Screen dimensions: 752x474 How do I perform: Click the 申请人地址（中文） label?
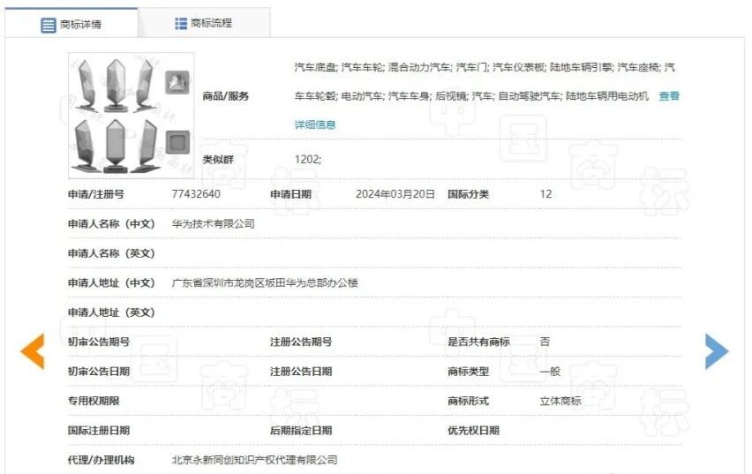(x=111, y=282)
